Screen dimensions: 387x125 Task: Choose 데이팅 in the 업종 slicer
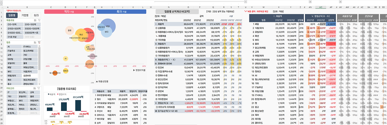pyautogui.click(x=14, y=59)
